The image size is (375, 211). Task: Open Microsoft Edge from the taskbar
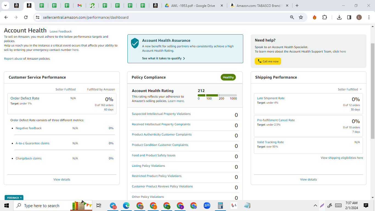pos(126,206)
